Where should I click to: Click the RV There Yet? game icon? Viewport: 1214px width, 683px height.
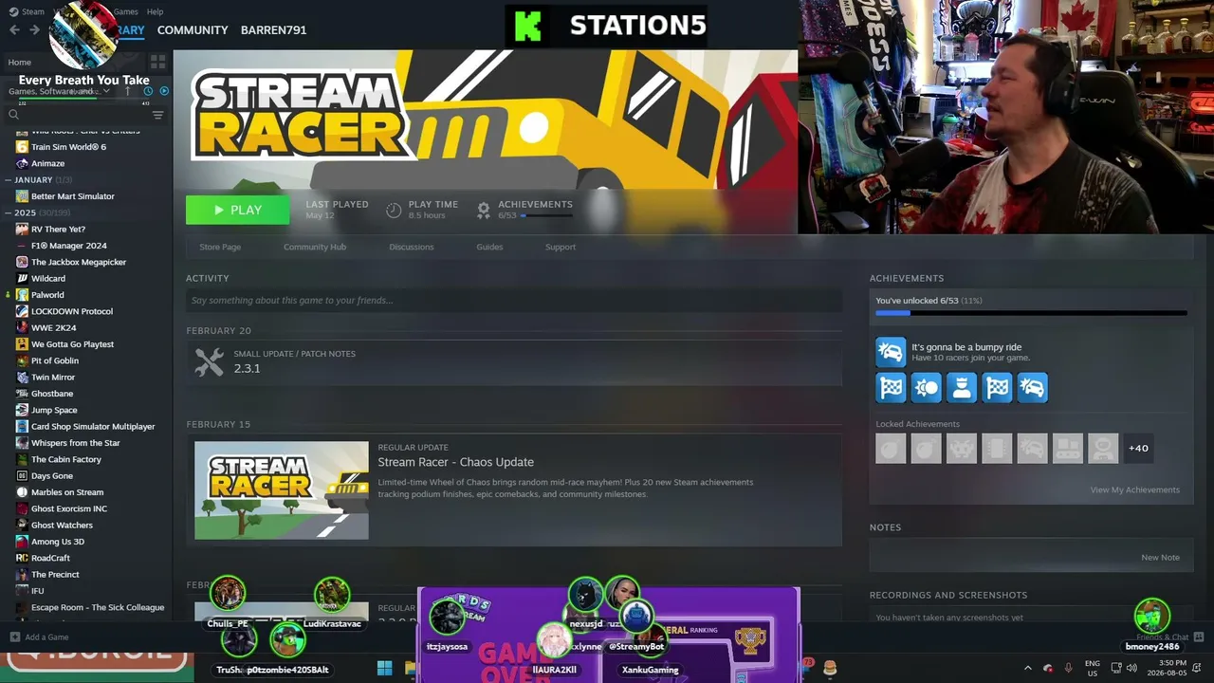click(22, 230)
